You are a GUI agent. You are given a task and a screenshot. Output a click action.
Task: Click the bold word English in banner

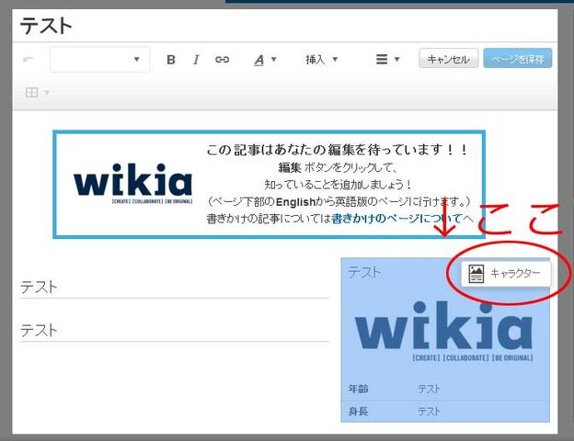point(295,201)
